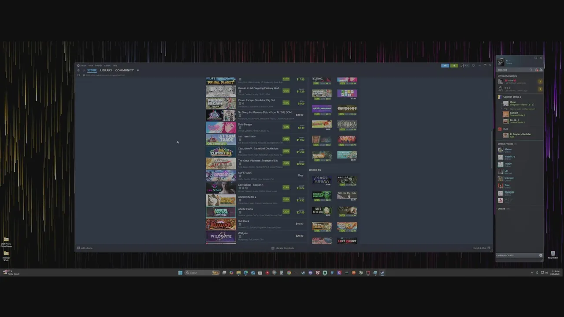Open the green notifications bell button
Image resolution: width=564 pixels, height=317 pixels.
(454, 66)
